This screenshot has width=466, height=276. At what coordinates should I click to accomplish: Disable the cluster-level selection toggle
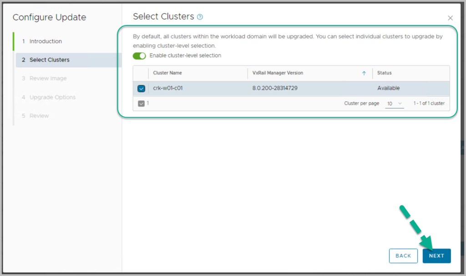tap(139, 56)
